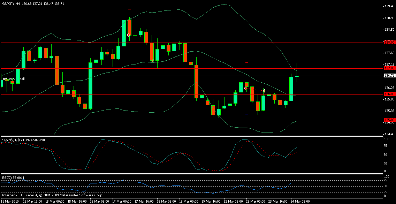This screenshot has height=204, width=396.
Task: Click the RSI(7) indicator label
Action: point(8,177)
